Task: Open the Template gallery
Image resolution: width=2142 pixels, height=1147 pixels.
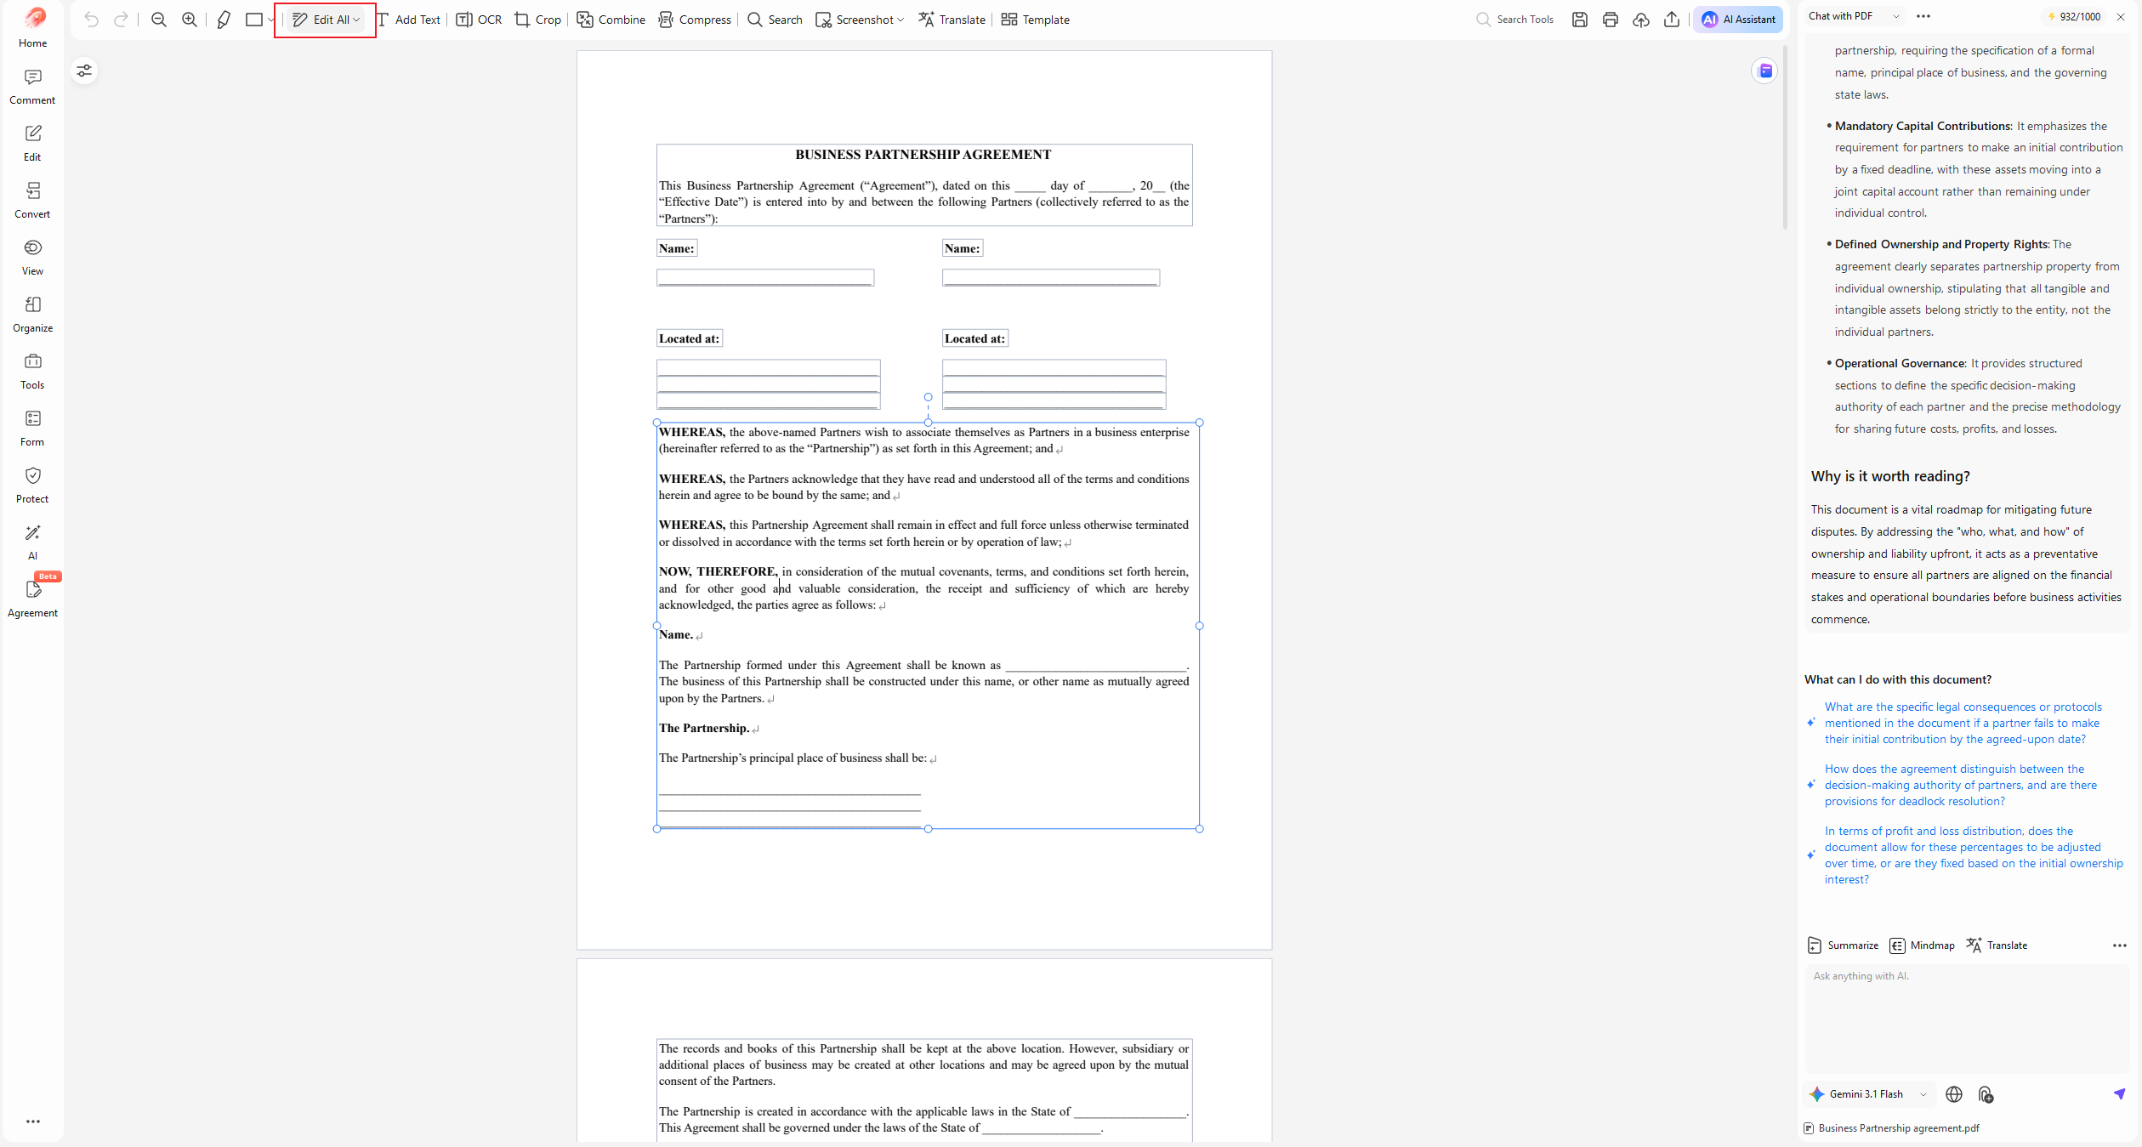Action: (1035, 20)
